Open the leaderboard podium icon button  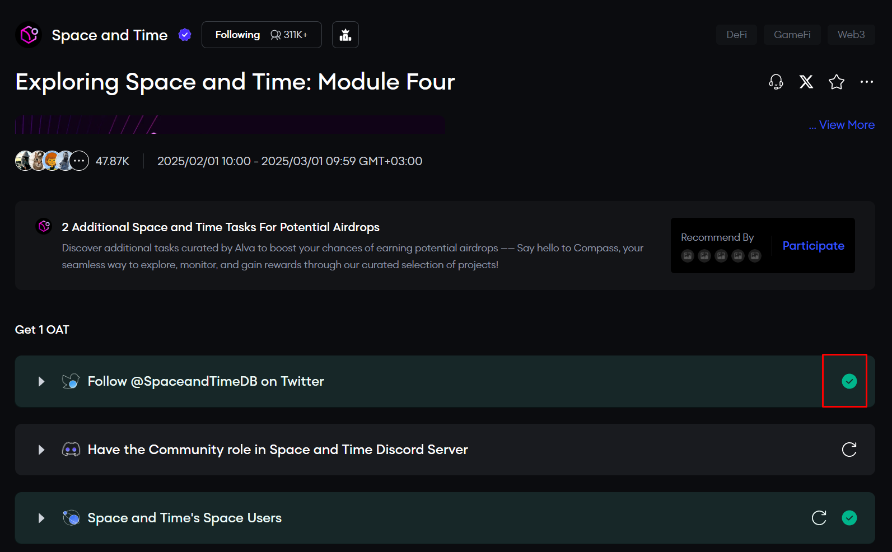coord(345,35)
